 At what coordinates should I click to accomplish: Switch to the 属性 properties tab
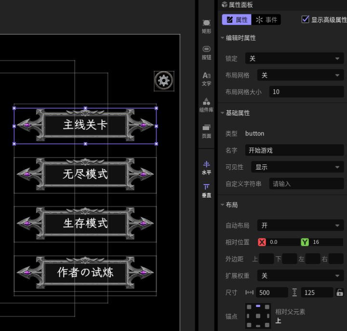[x=236, y=20]
